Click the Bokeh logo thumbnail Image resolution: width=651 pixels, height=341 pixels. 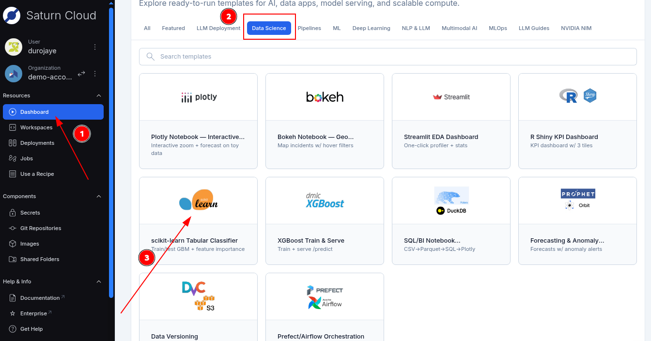tap(325, 97)
